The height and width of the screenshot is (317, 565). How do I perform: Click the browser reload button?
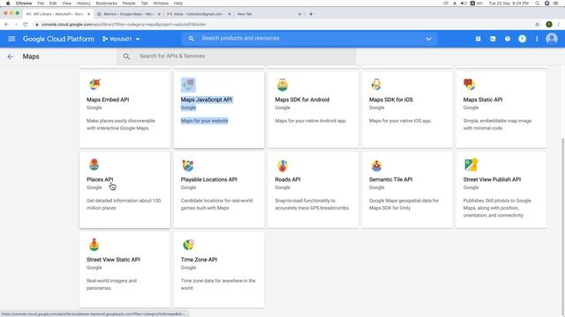[26, 25]
